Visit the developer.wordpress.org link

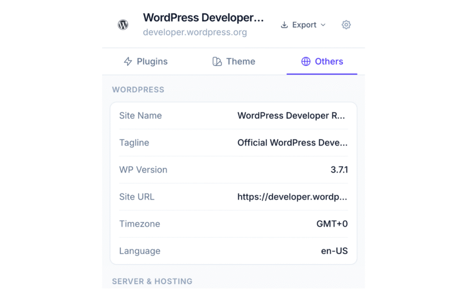195,32
